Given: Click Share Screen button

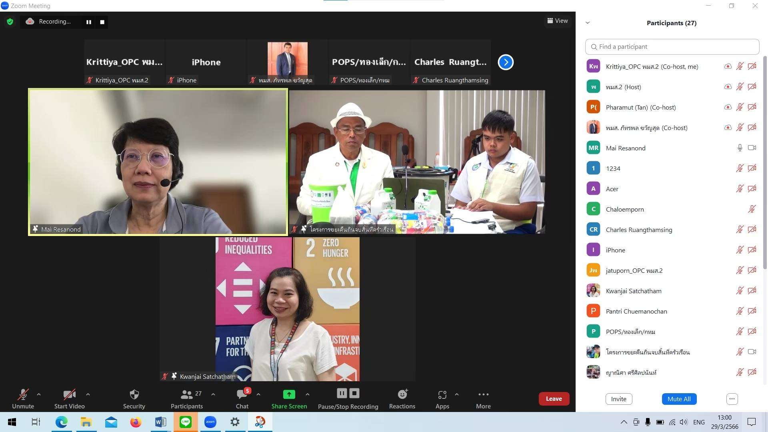Looking at the screenshot, I should coord(289,399).
